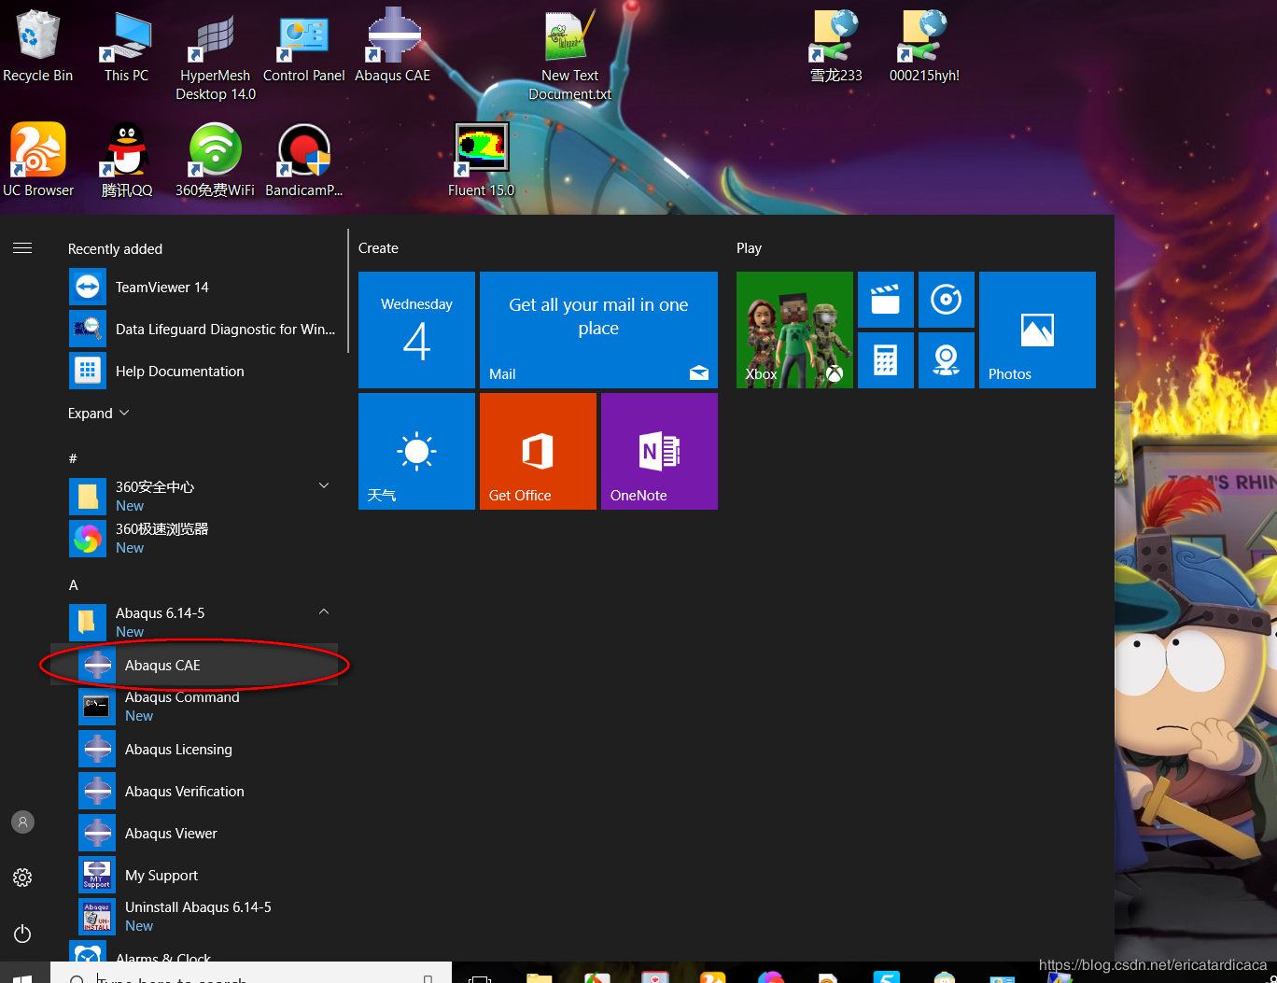1277x983 pixels.
Task: Open the webcam Camera tile
Action: tap(947, 360)
